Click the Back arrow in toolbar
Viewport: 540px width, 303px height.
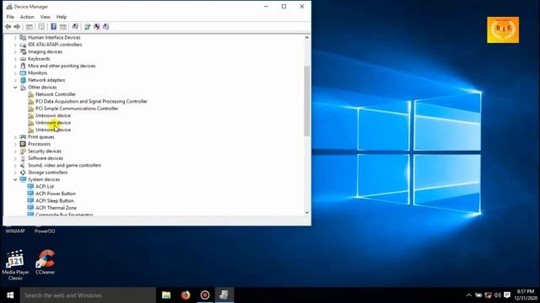point(8,27)
